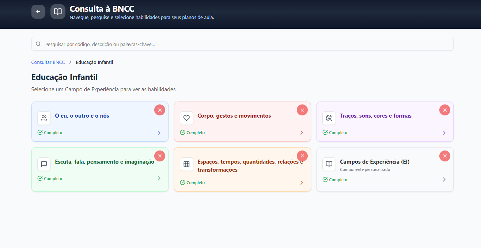Open the Corpo, gestos e movimentos title
The width and height of the screenshot is (481, 248).
234,116
